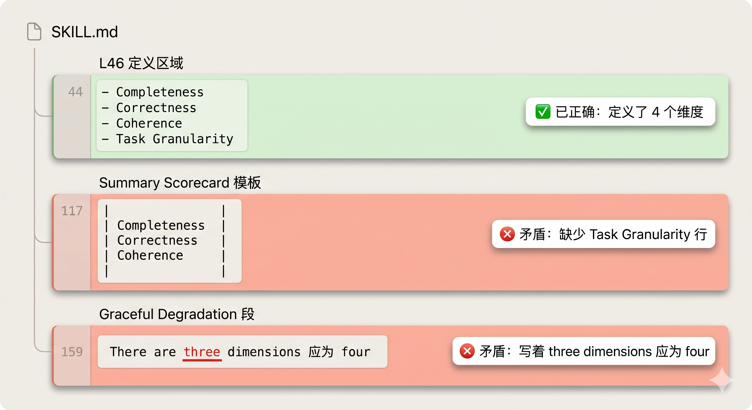Click the 已正确 4 个维度 badge
The height and width of the screenshot is (410, 752).
click(x=620, y=112)
